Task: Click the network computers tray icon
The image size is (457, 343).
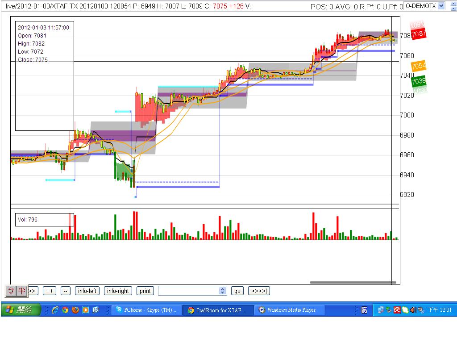Action: (381, 310)
